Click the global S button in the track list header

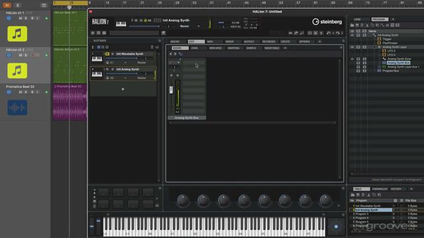point(18,5)
